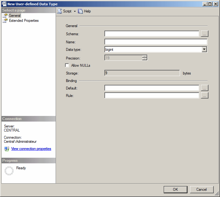Viewport: 220px width, 197px height.
Task: Click the connection properties computer icon
Action: pos(7,149)
